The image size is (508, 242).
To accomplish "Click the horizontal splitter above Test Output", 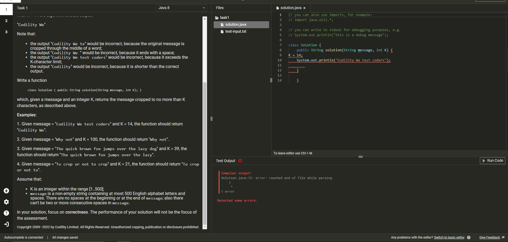I will (x=361, y=157).
